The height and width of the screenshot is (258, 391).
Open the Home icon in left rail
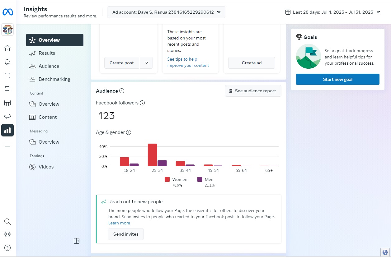pos(7,48)
